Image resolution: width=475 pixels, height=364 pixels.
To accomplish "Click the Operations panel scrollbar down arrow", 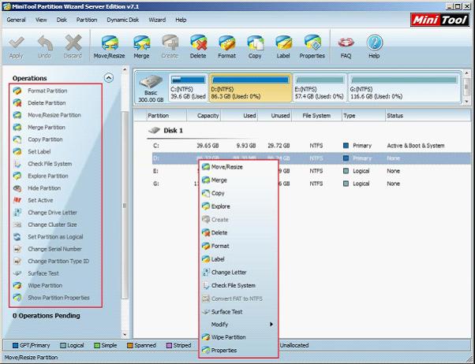I will coord(125,335).
